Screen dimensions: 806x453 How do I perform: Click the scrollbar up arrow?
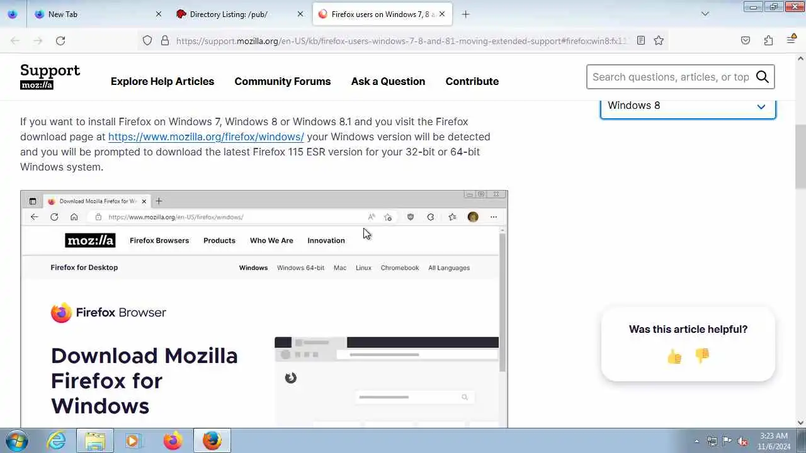click(800, 59)
